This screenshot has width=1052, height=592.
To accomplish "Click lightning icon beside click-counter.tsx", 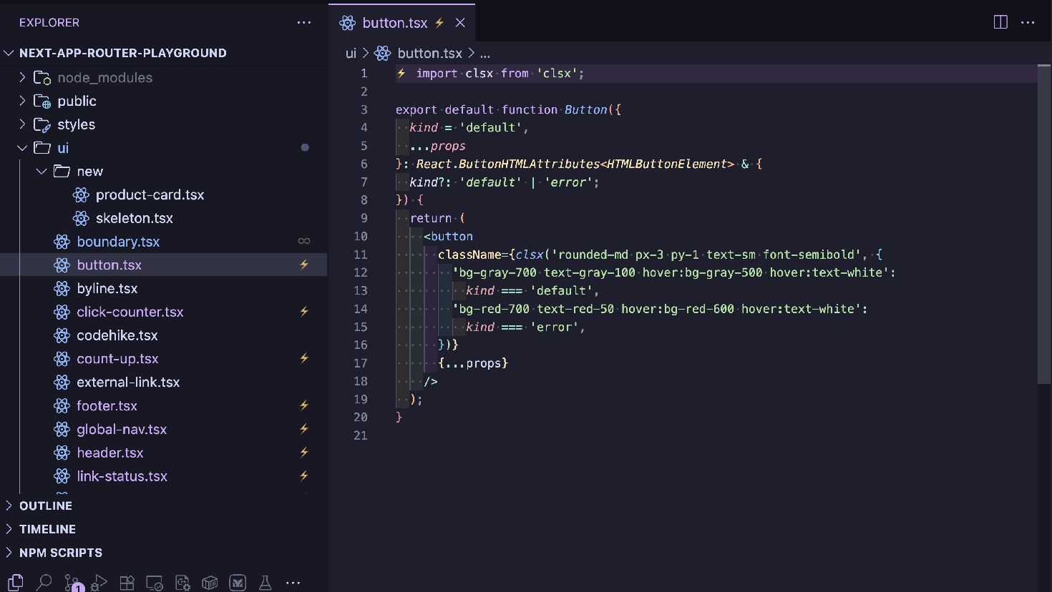I will [x=304, y=312].
